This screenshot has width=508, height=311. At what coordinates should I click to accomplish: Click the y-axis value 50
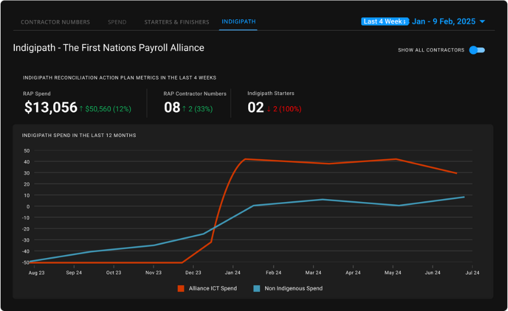26,151
